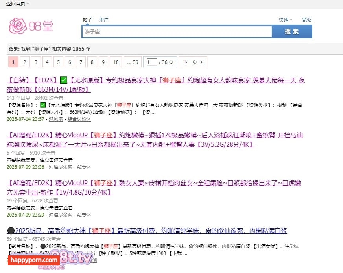
Task: Switch to the 用户 search tab
Action: pos(104,20)
